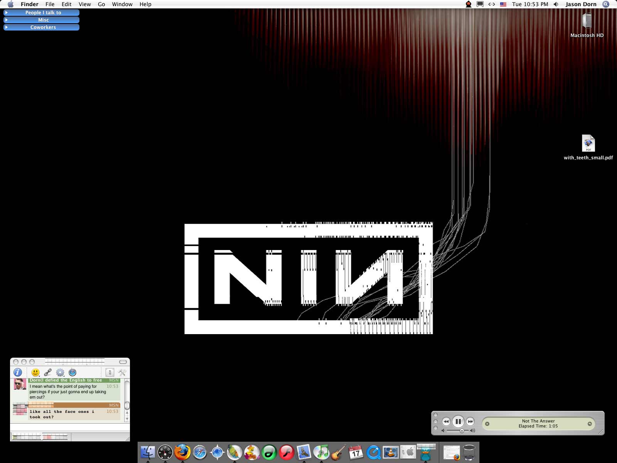This screenshot has width=617, height=463.
Task: Open the Apple menu
Action: tap(10, 4)
